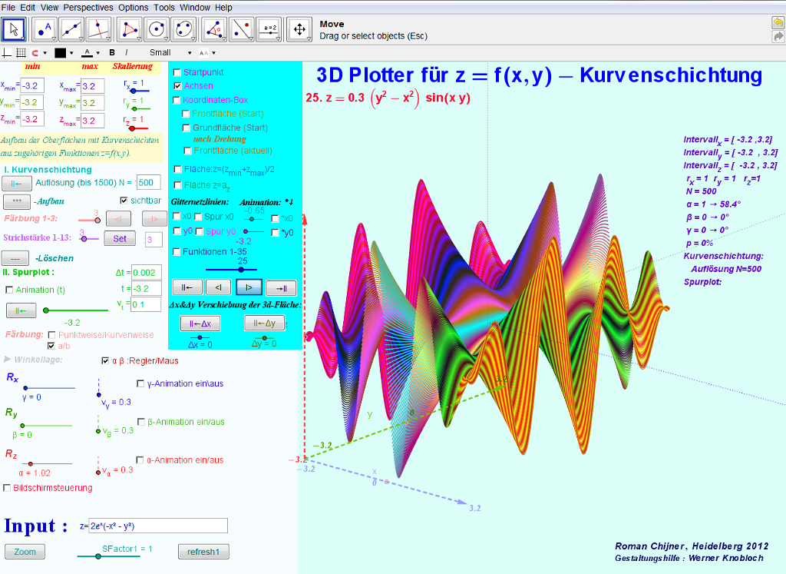This screenshot has width=786, height=574.
Task: Click the Zoom button
Action: [25, 552]
